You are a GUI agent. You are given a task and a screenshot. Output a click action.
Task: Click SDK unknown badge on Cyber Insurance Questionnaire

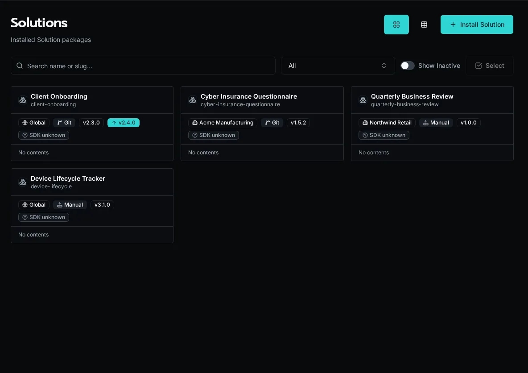(214, 135)
